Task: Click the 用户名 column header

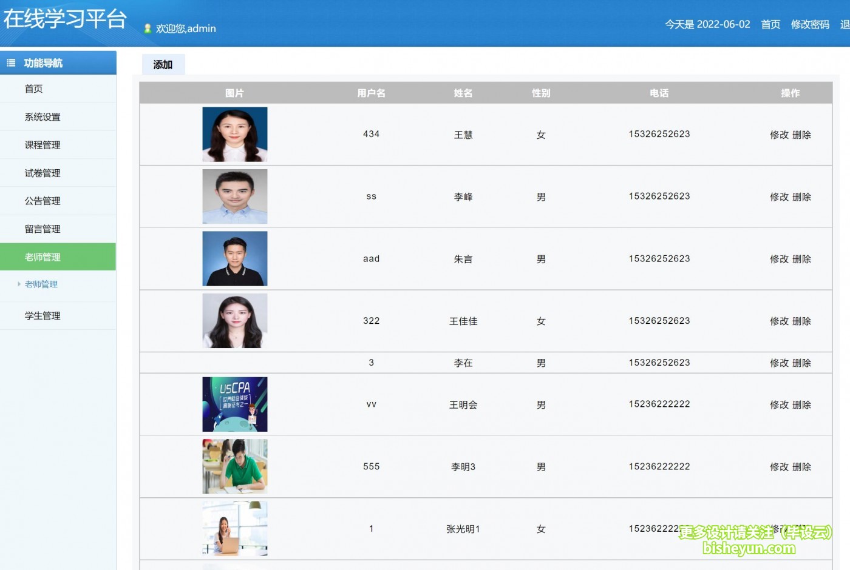Action: point(371,93)
